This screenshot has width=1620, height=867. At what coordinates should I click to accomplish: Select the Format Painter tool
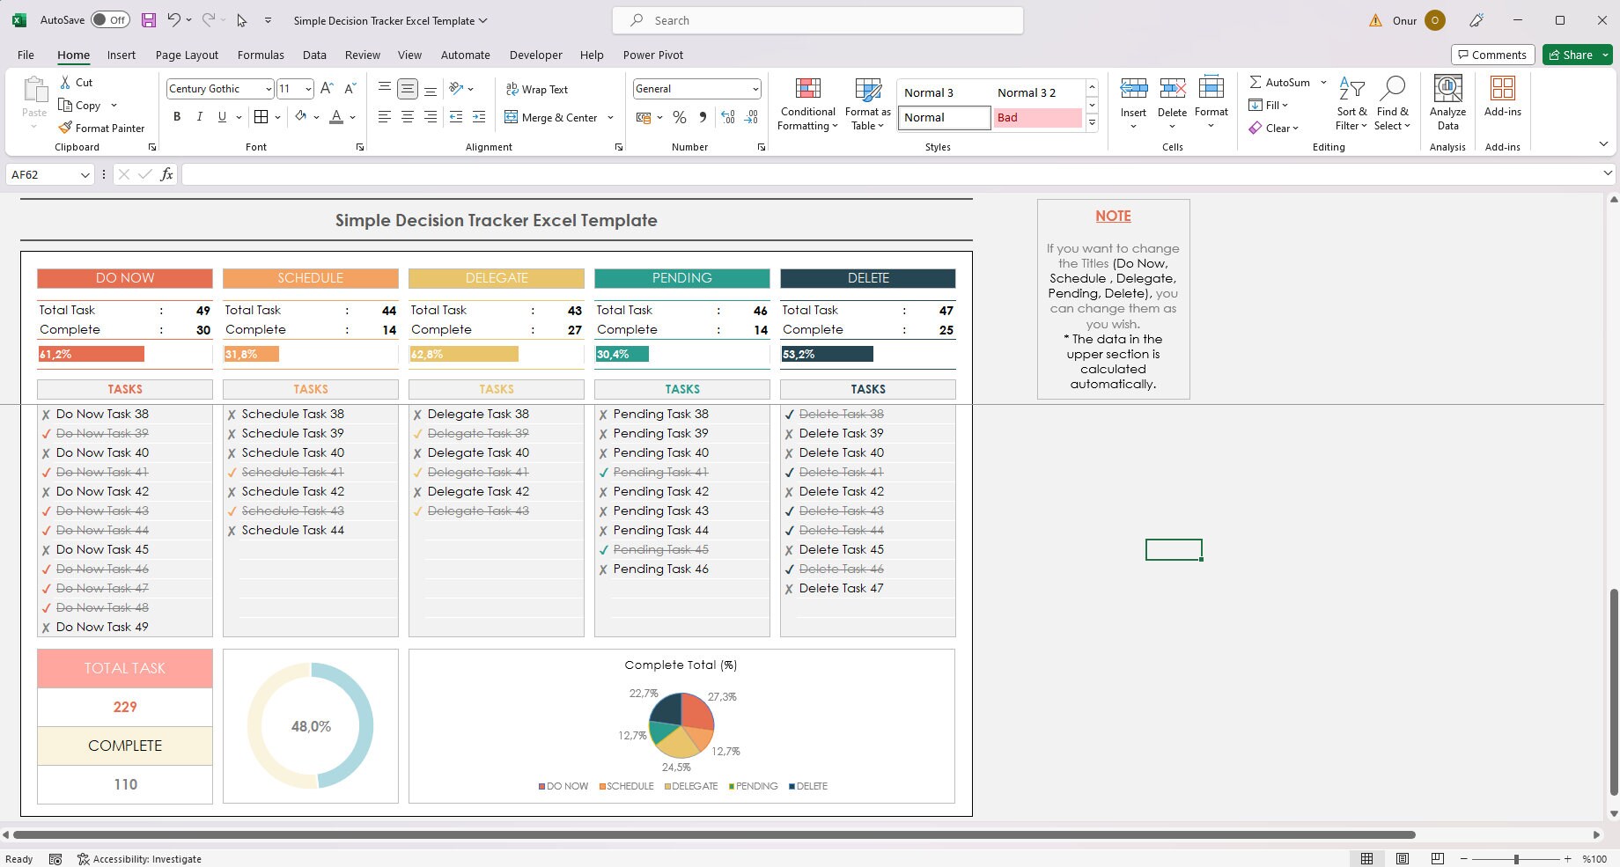pos(101,128)
